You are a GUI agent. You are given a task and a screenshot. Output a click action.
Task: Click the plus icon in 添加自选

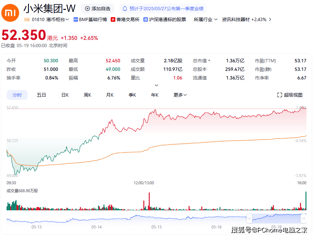(x=87, y=9)
